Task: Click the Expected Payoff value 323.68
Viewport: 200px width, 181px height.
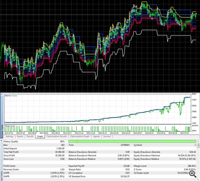Action: point(126,166)
